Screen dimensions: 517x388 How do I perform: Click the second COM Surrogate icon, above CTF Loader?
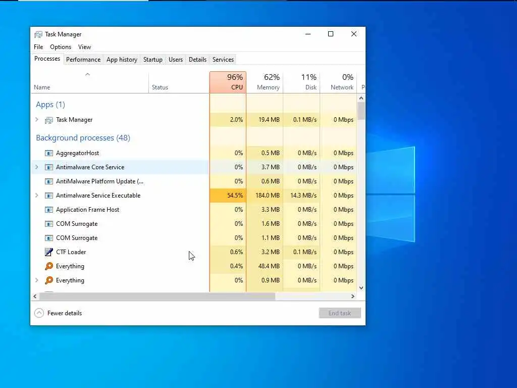(x=49, y=238)
